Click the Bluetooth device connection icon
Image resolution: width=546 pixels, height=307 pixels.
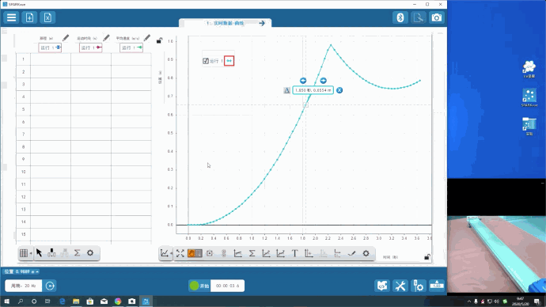point(400,17)
